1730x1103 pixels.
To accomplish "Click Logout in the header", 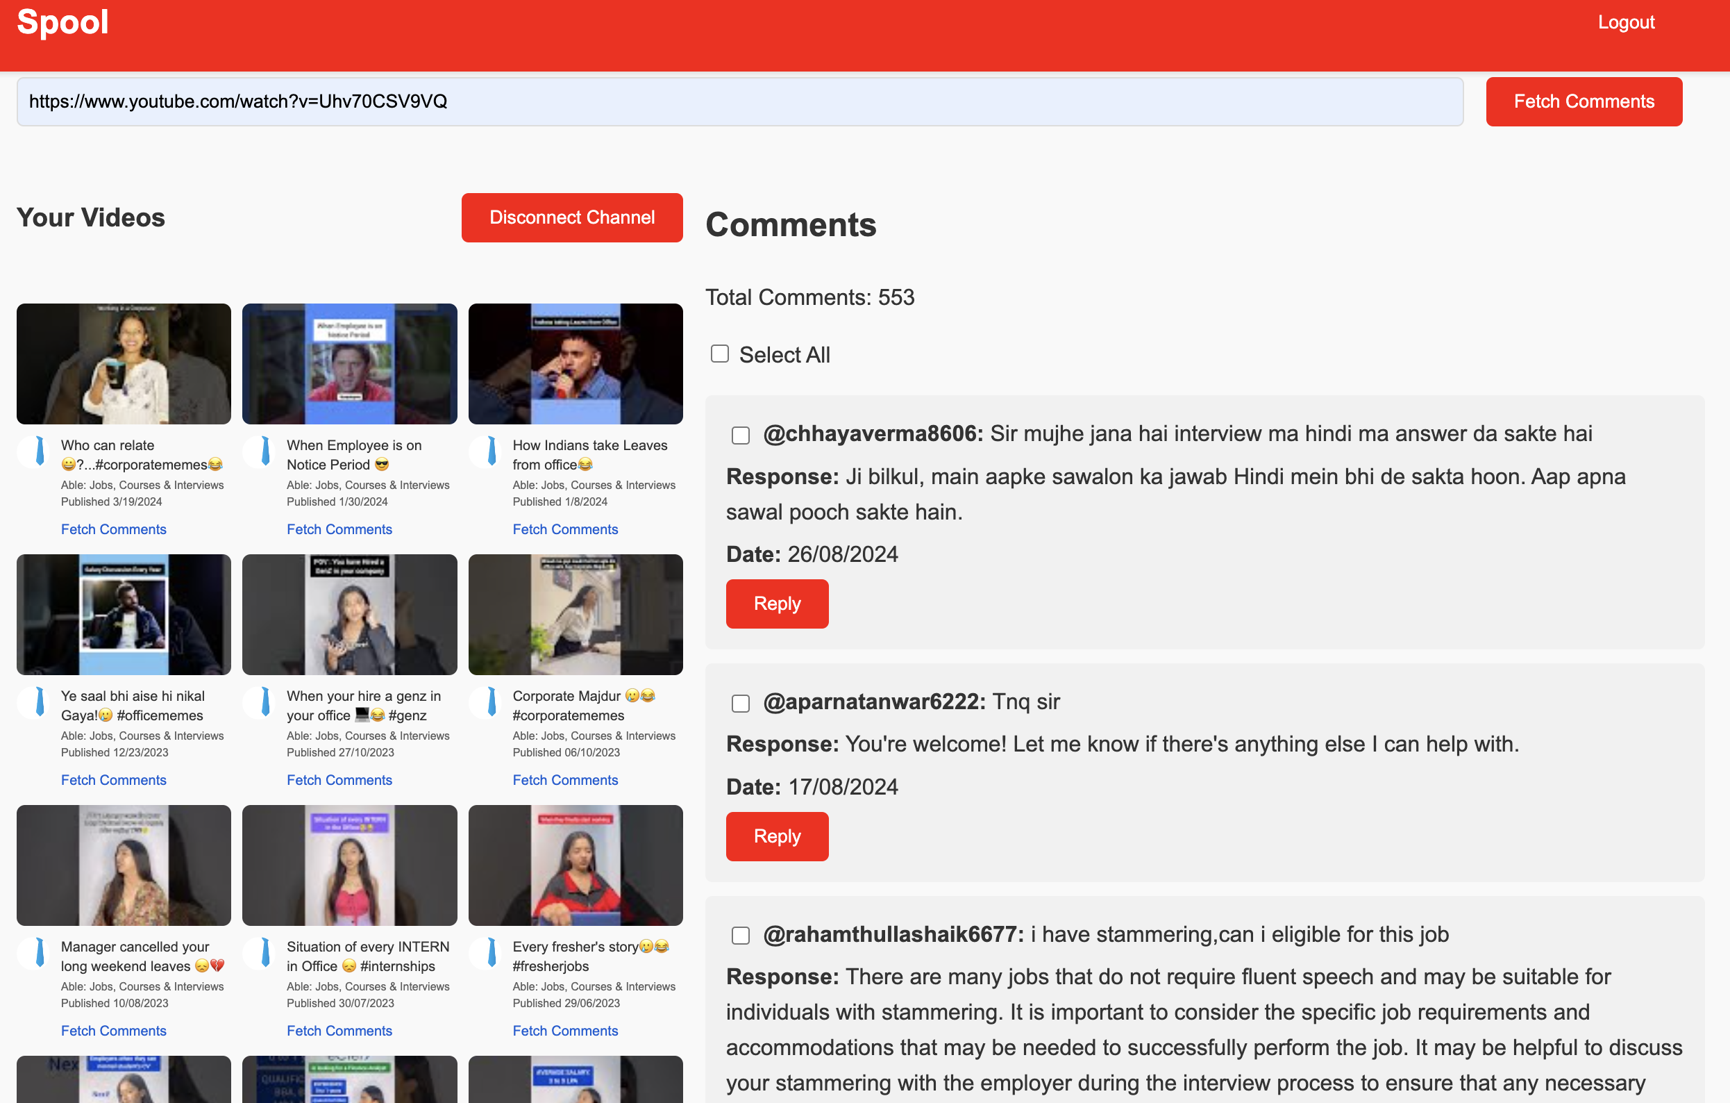I will pyautogui.click(x=1625, y=22).
